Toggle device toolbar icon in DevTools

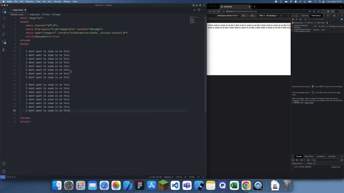[297, 16]
